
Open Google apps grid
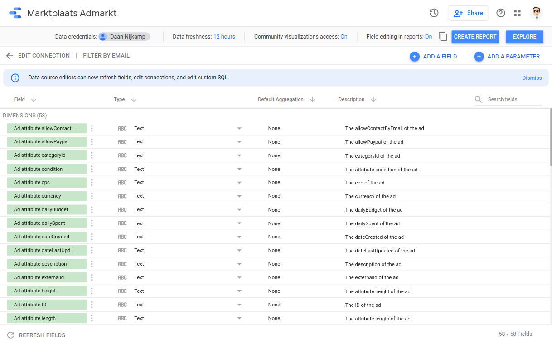(517, 13)
